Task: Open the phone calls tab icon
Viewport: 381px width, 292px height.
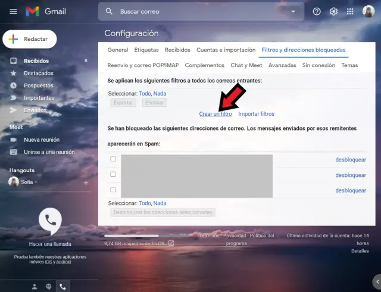Action: pyautogui.click(x=63, y=286)
